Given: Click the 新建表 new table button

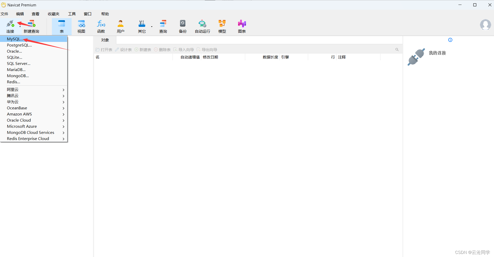Looking at the screenshot, I should (143, 50).
